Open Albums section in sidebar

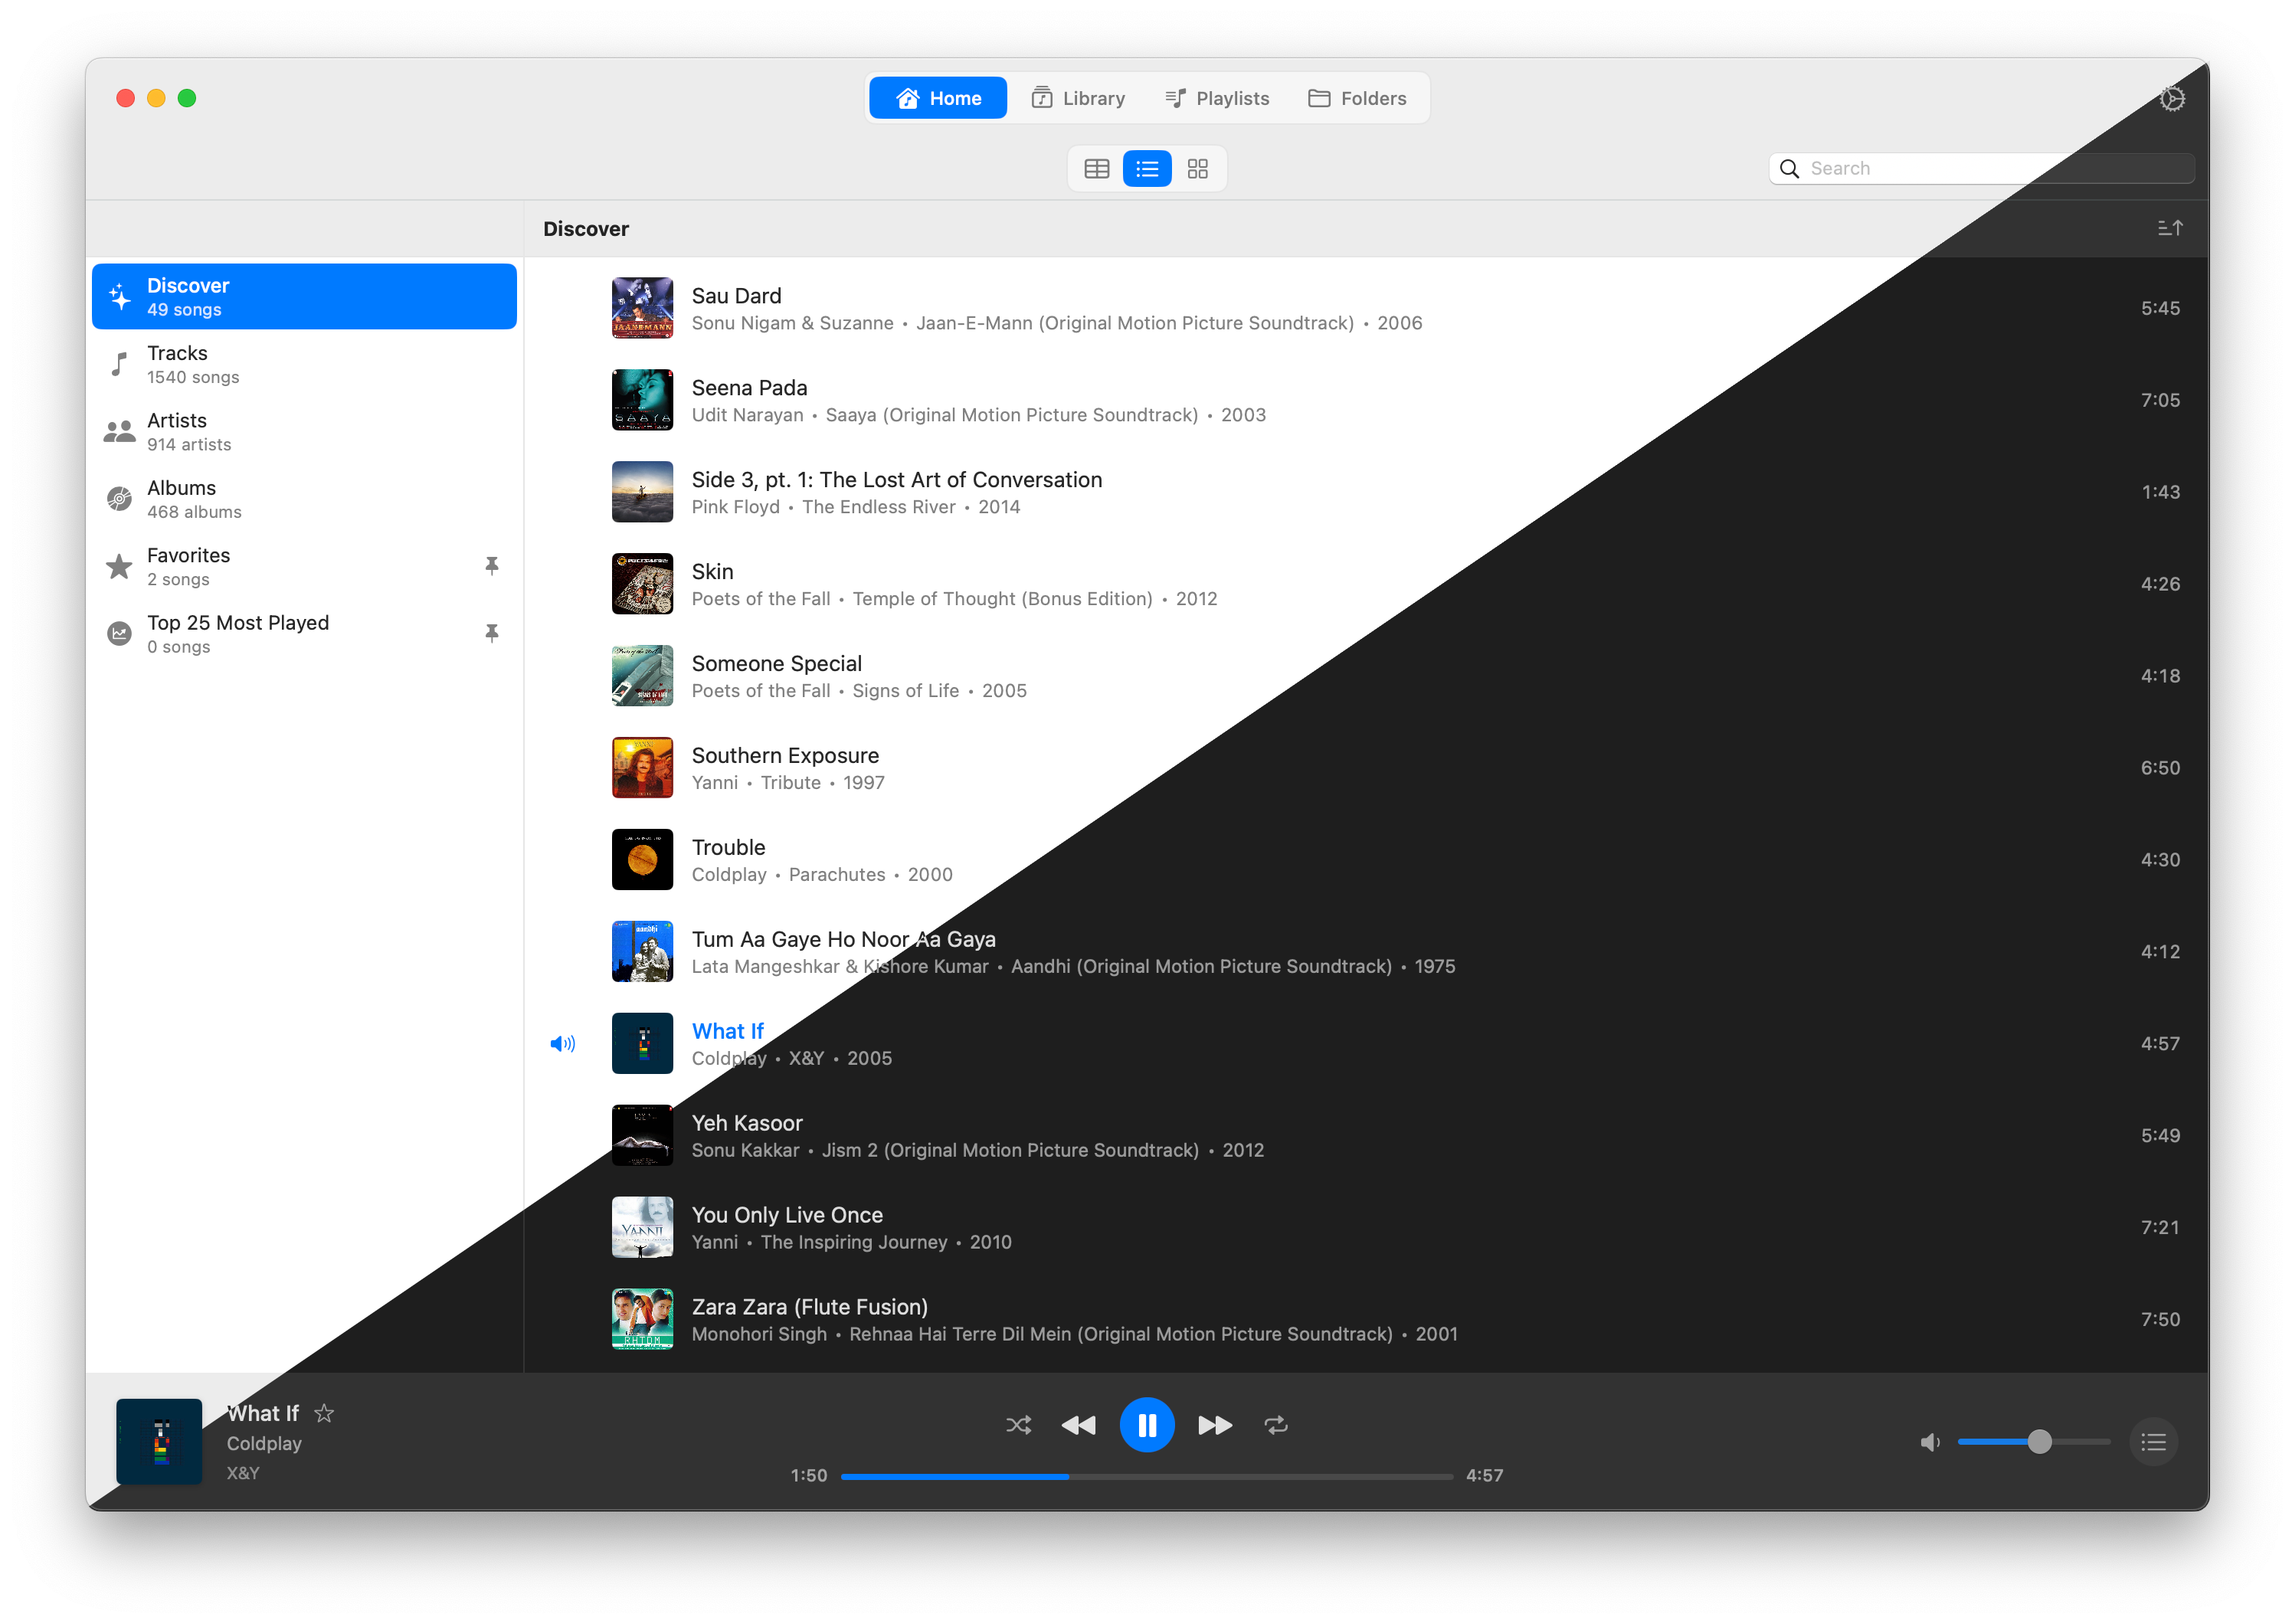point(304,499)
